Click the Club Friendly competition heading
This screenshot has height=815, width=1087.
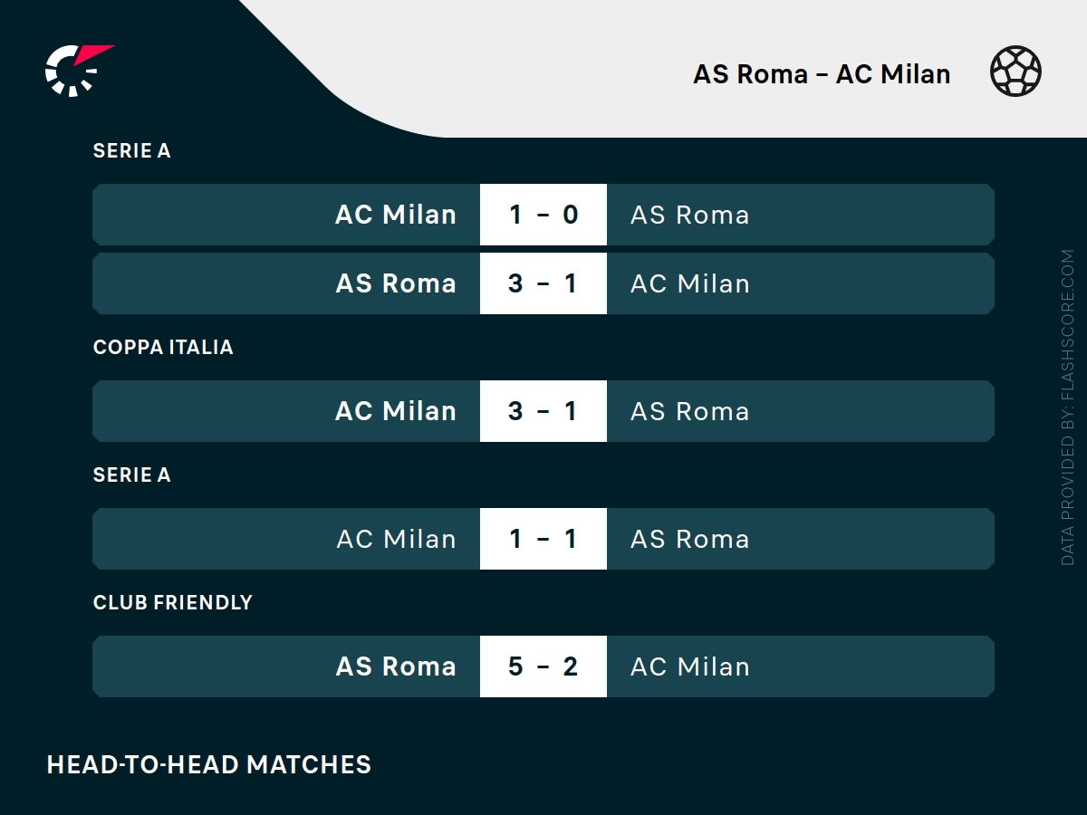[x=172, y=602]
